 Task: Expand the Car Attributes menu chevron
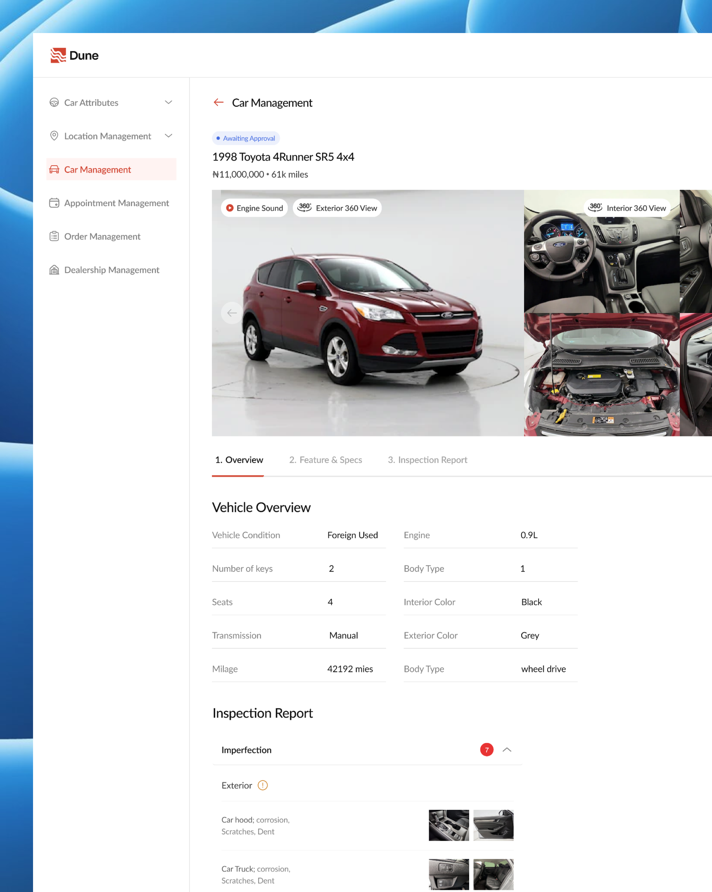pyautogui.click(x=169, y=102)
